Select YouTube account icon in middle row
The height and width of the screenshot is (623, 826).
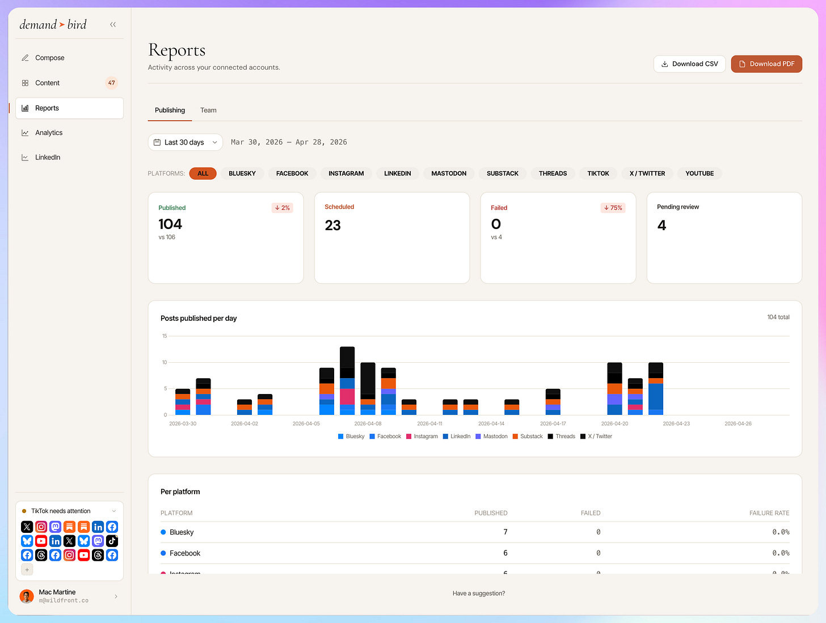pos(41,541)
